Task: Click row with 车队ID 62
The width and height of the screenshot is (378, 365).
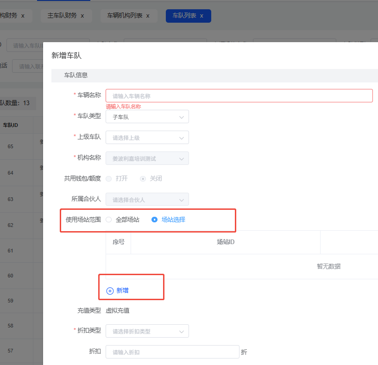Action: 21,225
